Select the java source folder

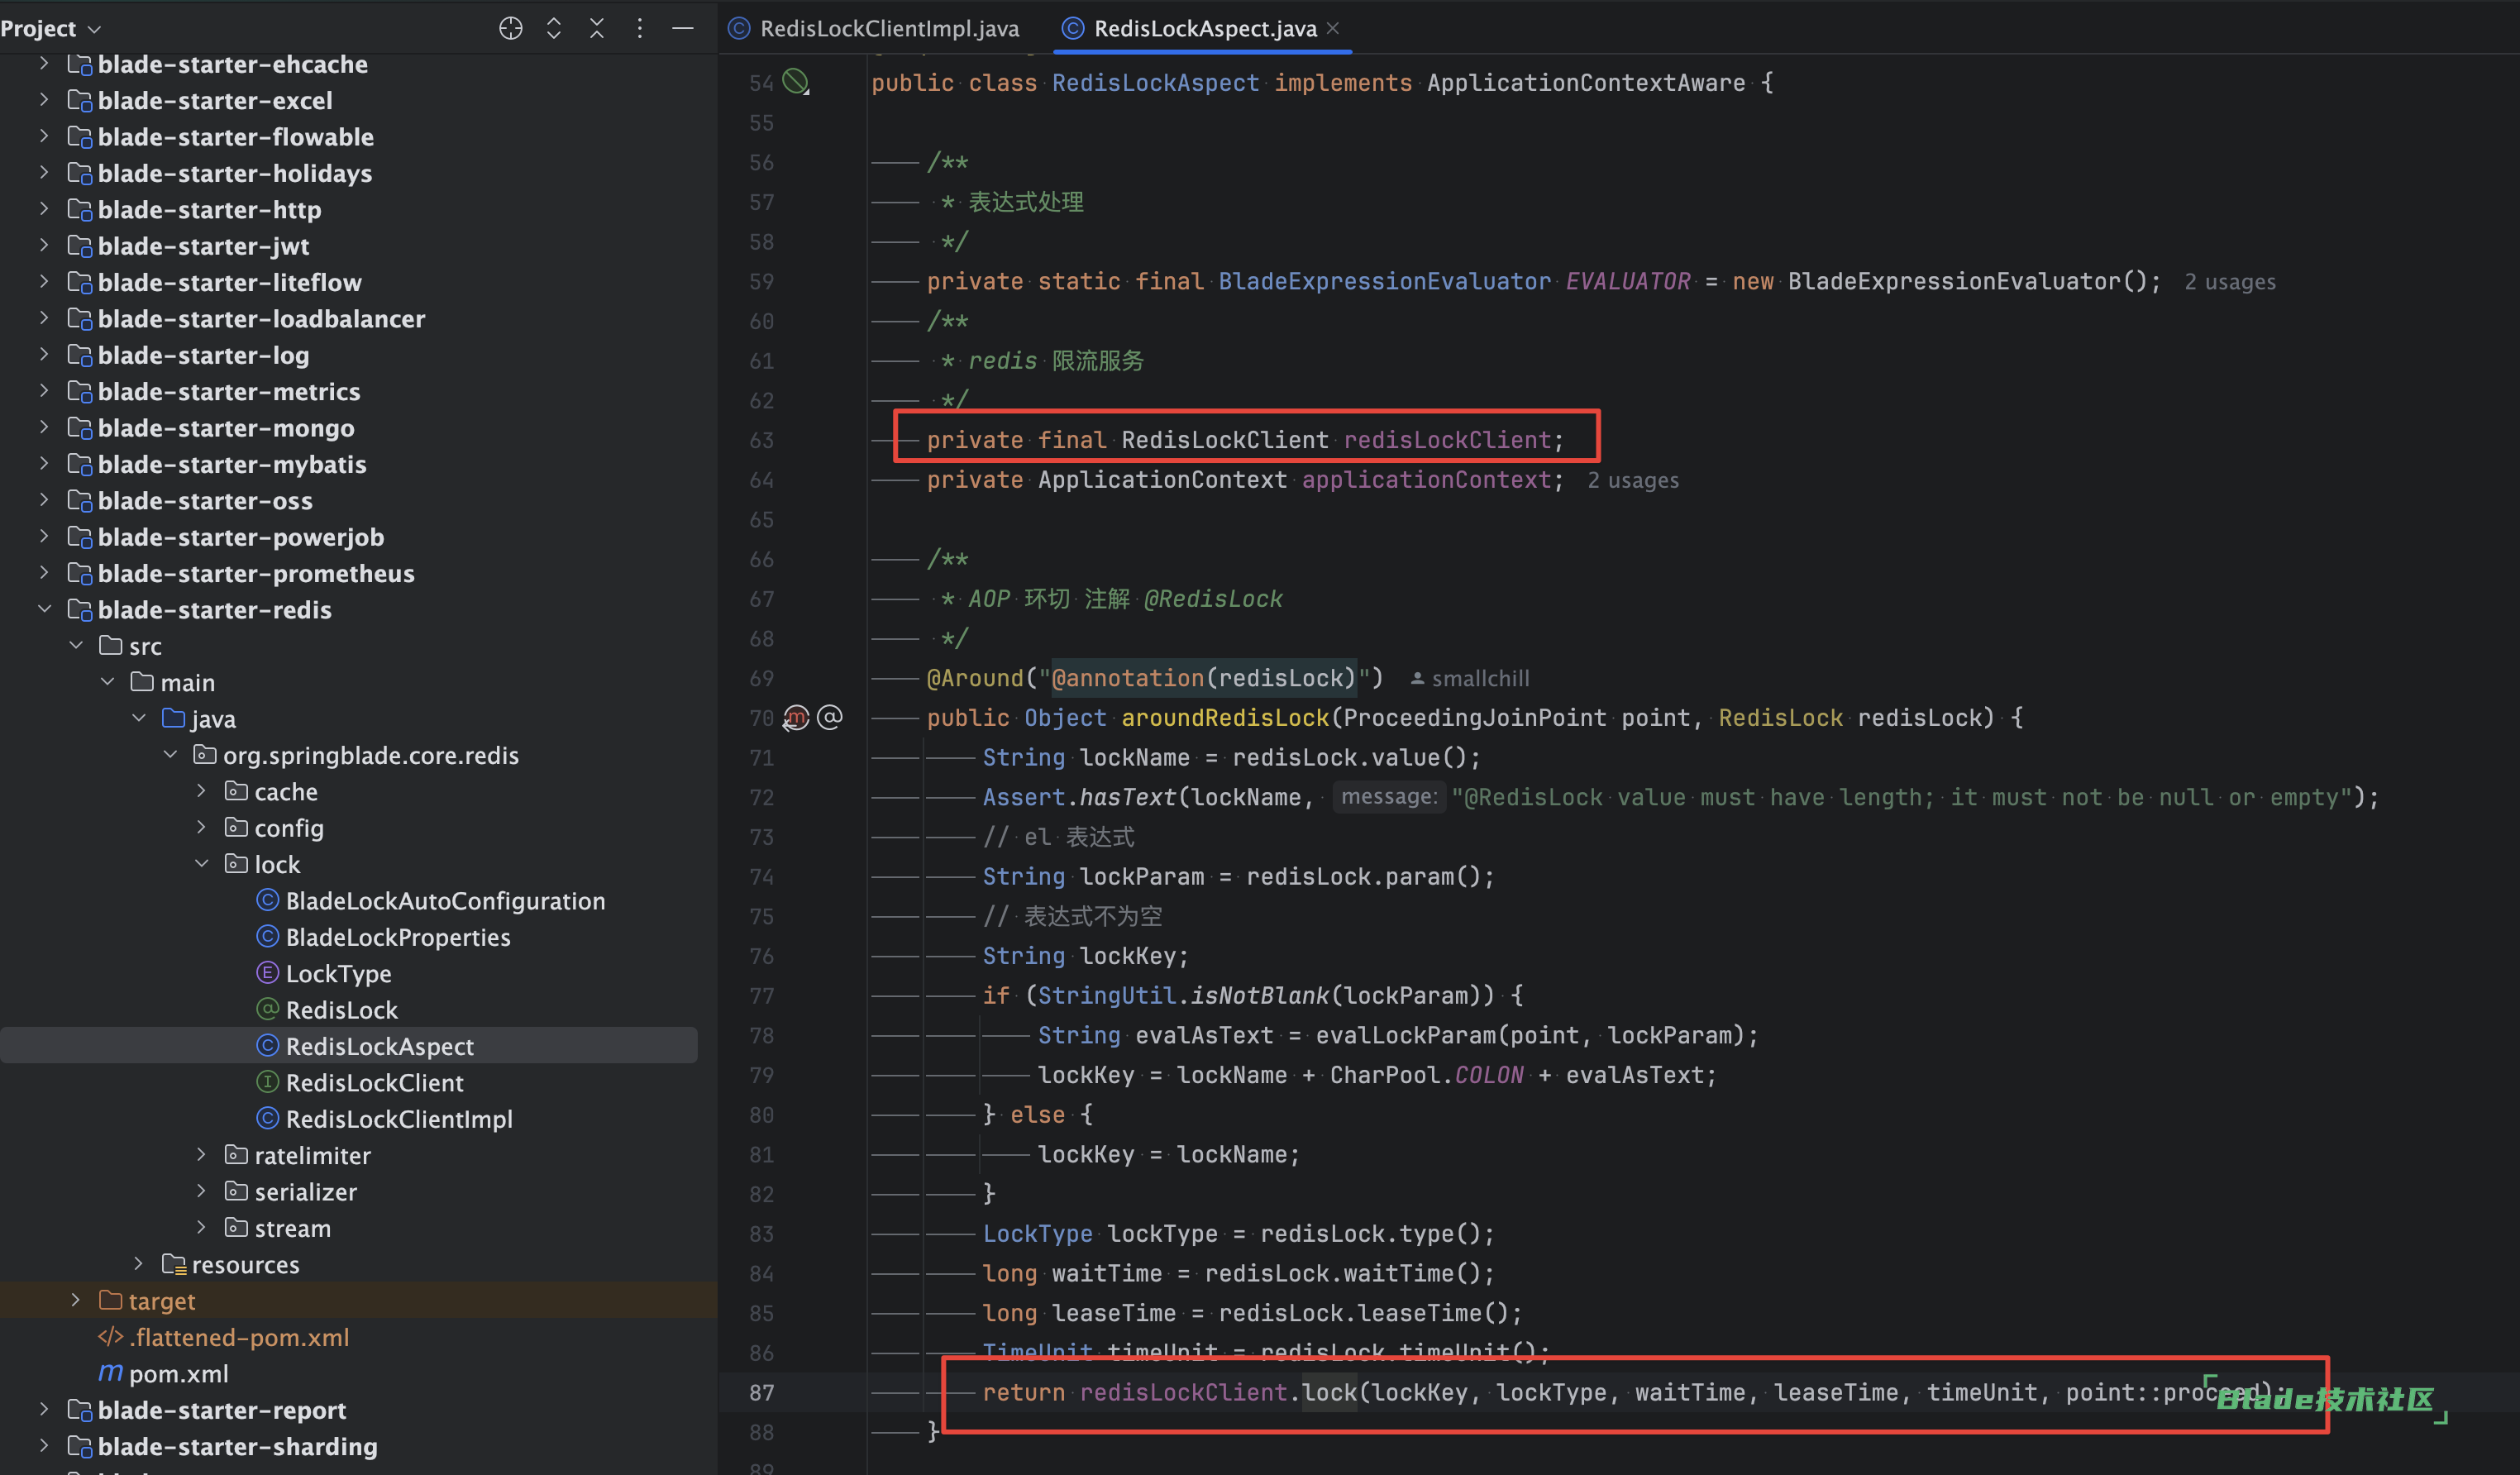pyautogui.click(x=213, y=719)
